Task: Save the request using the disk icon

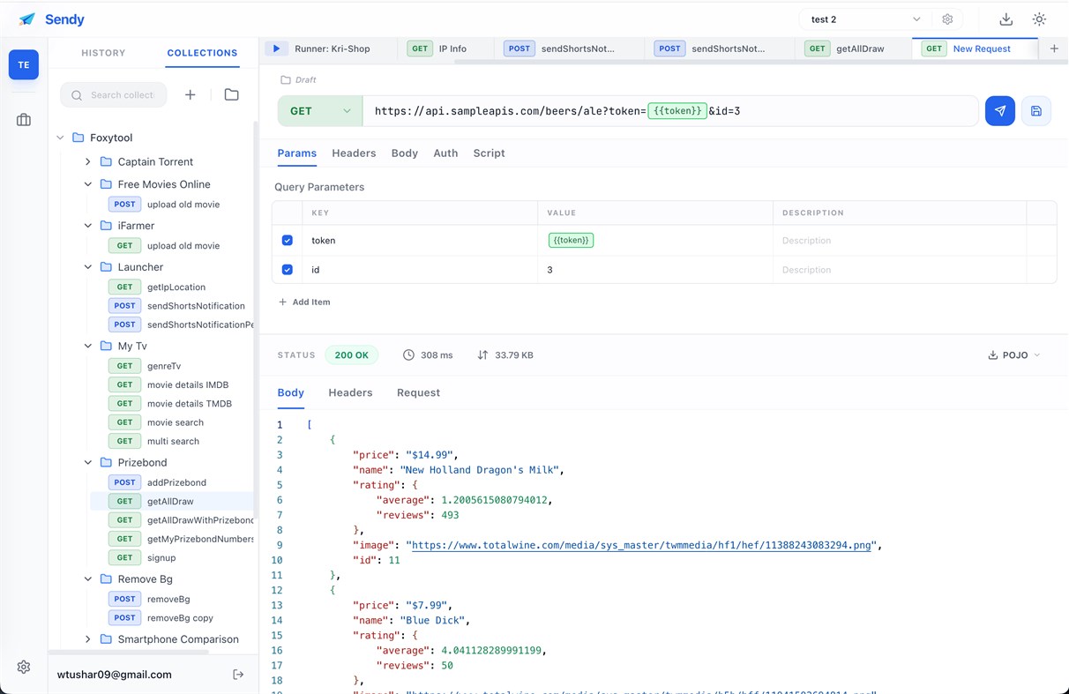Action: point(1036,111)
